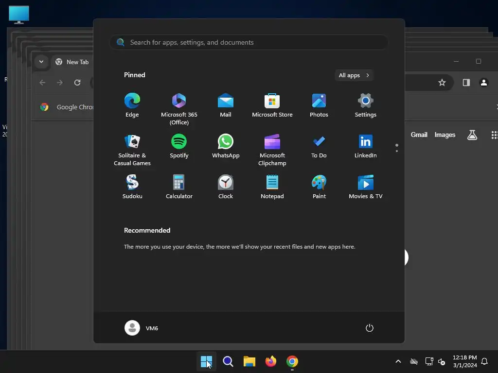Open the Images link in Chrome
The height and width of the screenshot is (373, 498).
point(445,135)
